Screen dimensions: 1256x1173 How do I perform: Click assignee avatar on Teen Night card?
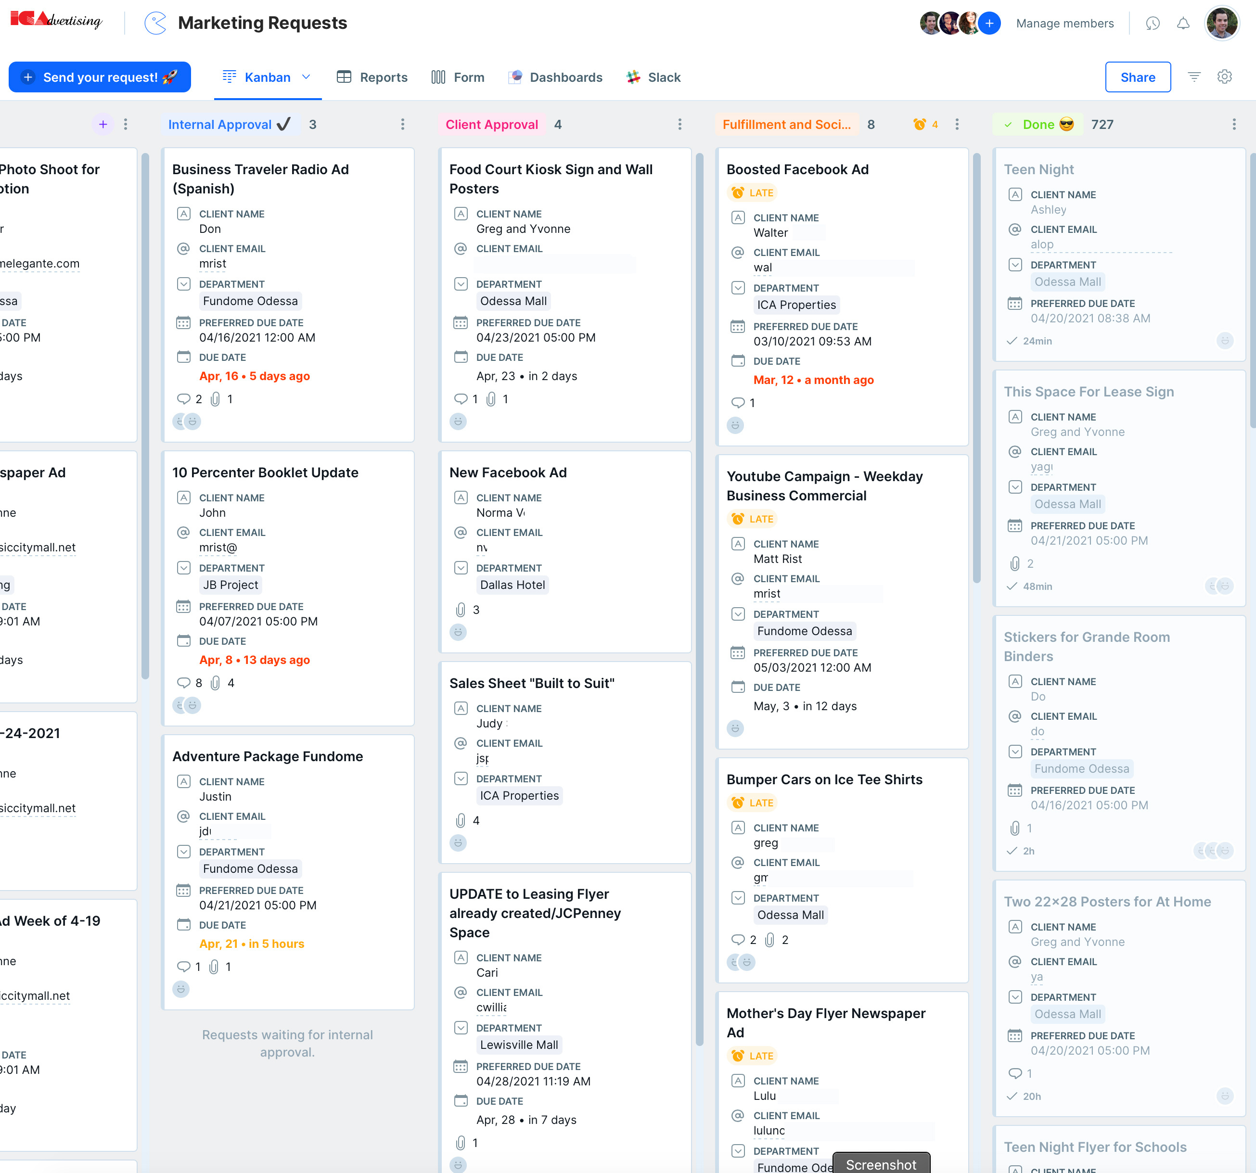pyautogui.click(x=1224, y=341)
